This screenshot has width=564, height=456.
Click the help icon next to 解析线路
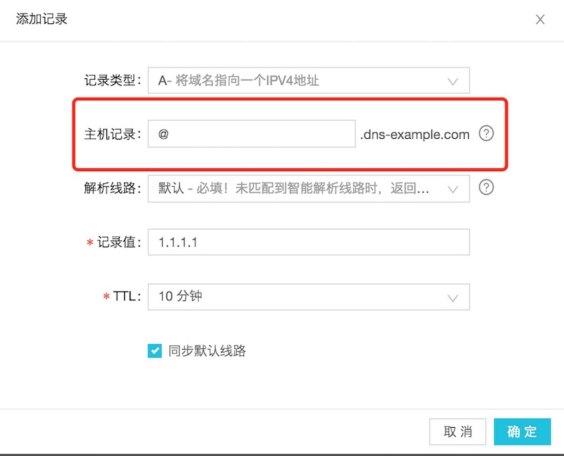[x=486, y=188]
